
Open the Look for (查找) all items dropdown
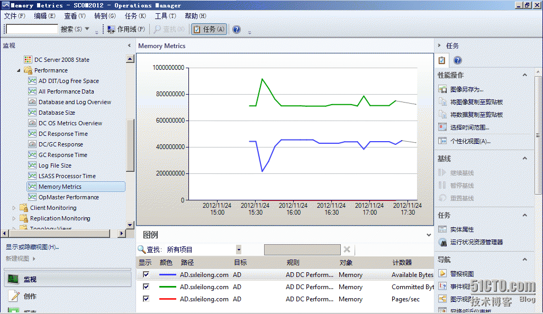pos(239,250)
